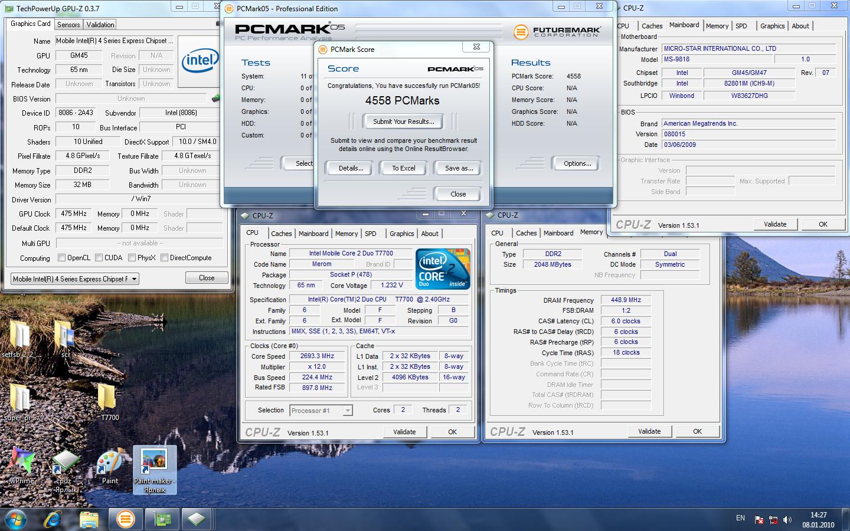Click Southbridge 82801IM (ICH9-M) value
850x531 pixels.
(x=749, y=83)
